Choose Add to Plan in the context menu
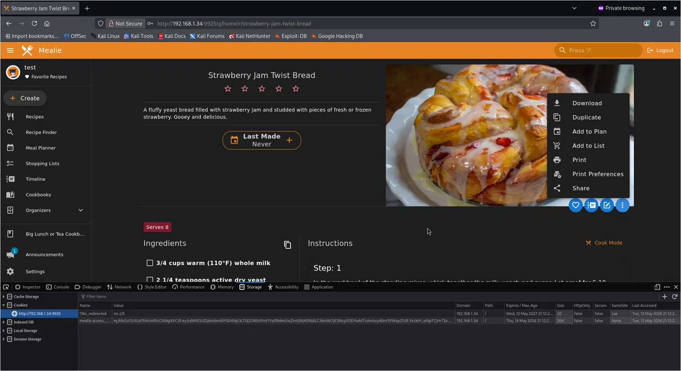681x371 pixels. tap(588, 132)
